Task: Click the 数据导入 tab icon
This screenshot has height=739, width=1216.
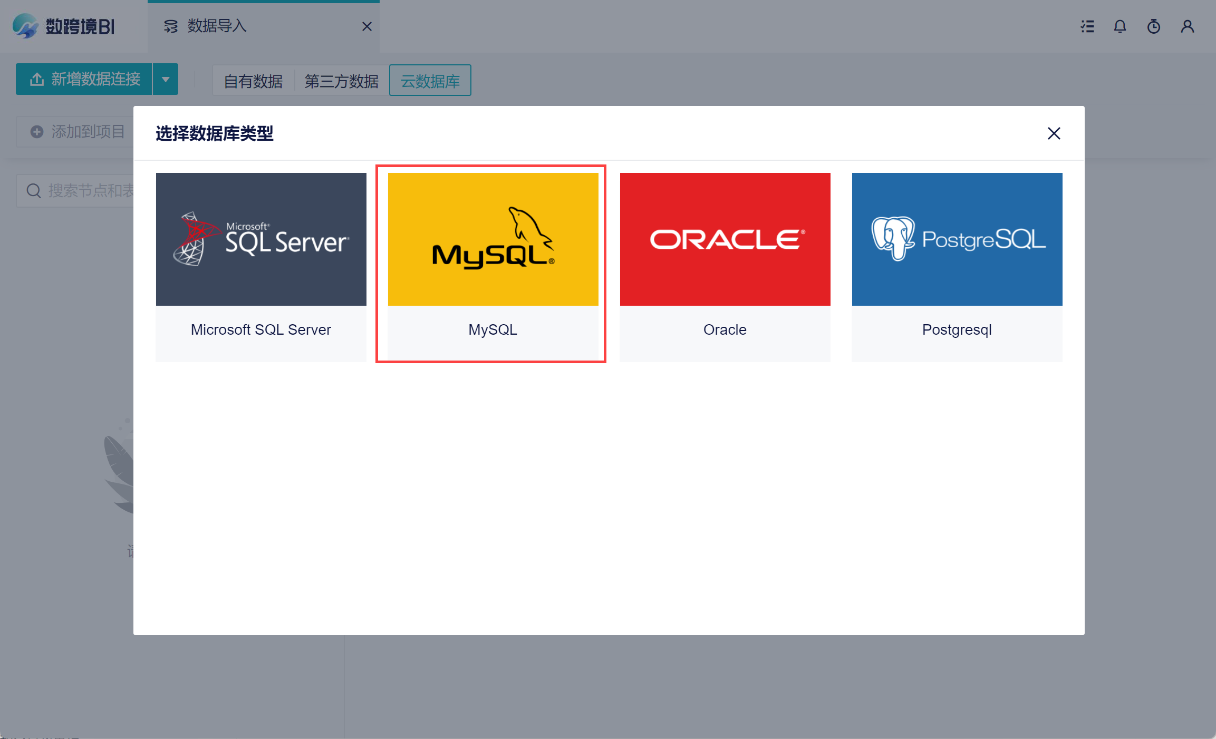Action: click(170, 26)
